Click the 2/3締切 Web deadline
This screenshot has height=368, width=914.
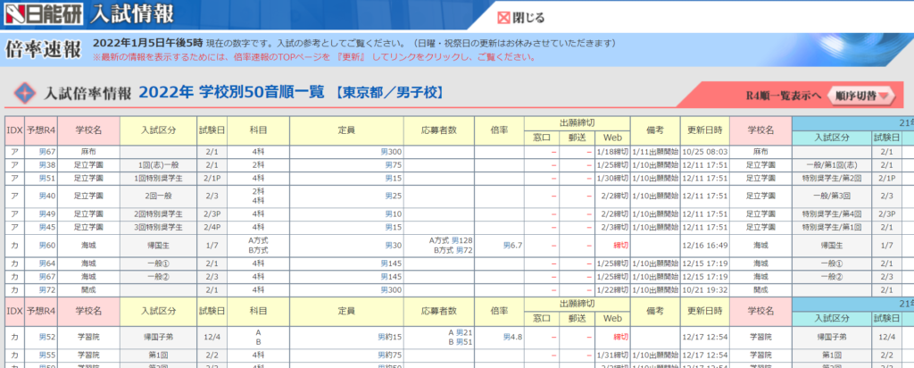[x=614, y=226]
